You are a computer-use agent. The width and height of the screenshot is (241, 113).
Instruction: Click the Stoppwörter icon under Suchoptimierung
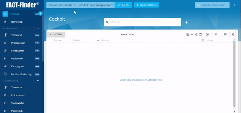5,103
